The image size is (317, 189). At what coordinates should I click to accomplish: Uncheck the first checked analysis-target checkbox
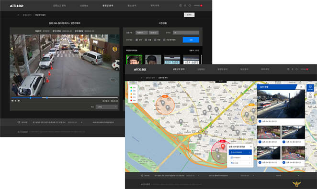pos(136,40)
